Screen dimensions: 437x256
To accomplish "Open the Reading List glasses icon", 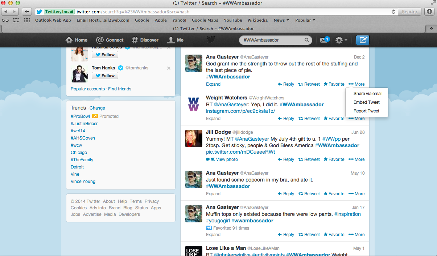I will [5, 20].
